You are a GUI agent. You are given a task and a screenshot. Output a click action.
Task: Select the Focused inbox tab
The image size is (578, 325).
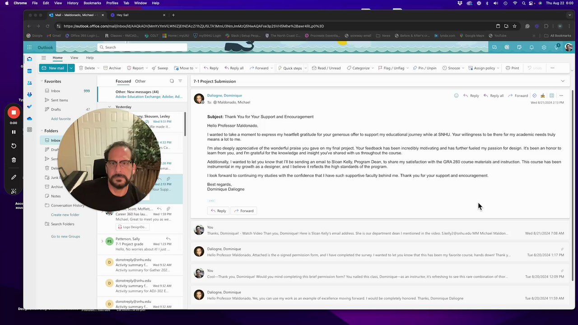pos(123,81)
